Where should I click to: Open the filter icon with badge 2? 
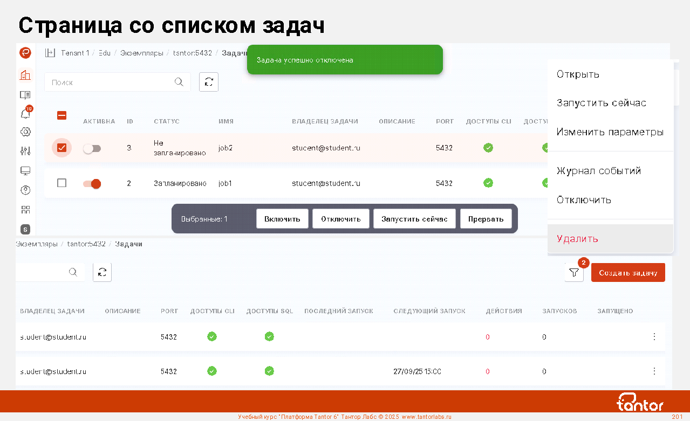tap(574, 273)
